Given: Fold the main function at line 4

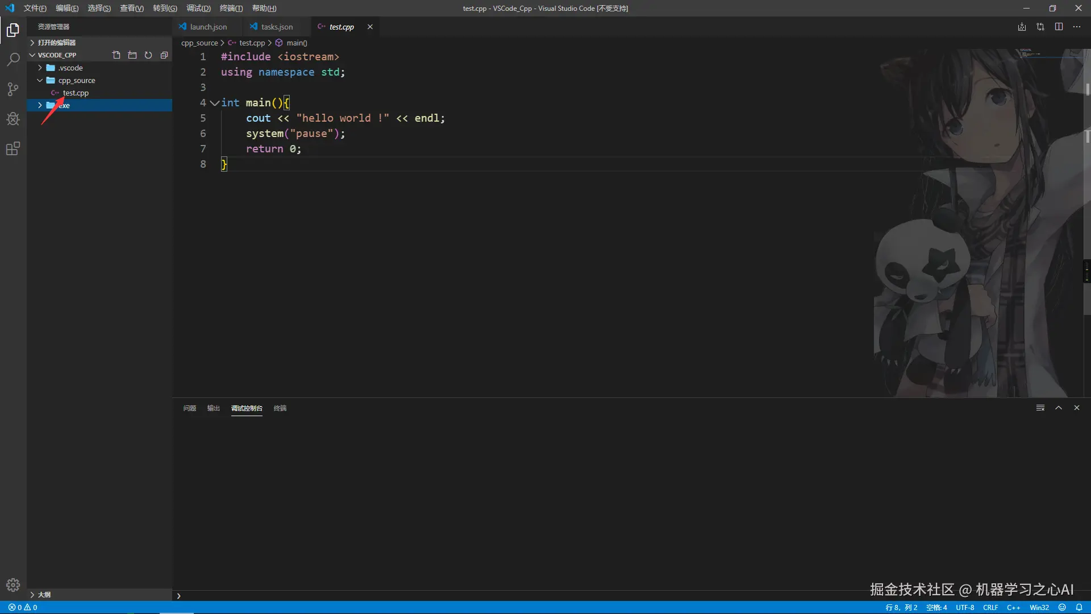Looking at the screenshot, I should [214, 103].
